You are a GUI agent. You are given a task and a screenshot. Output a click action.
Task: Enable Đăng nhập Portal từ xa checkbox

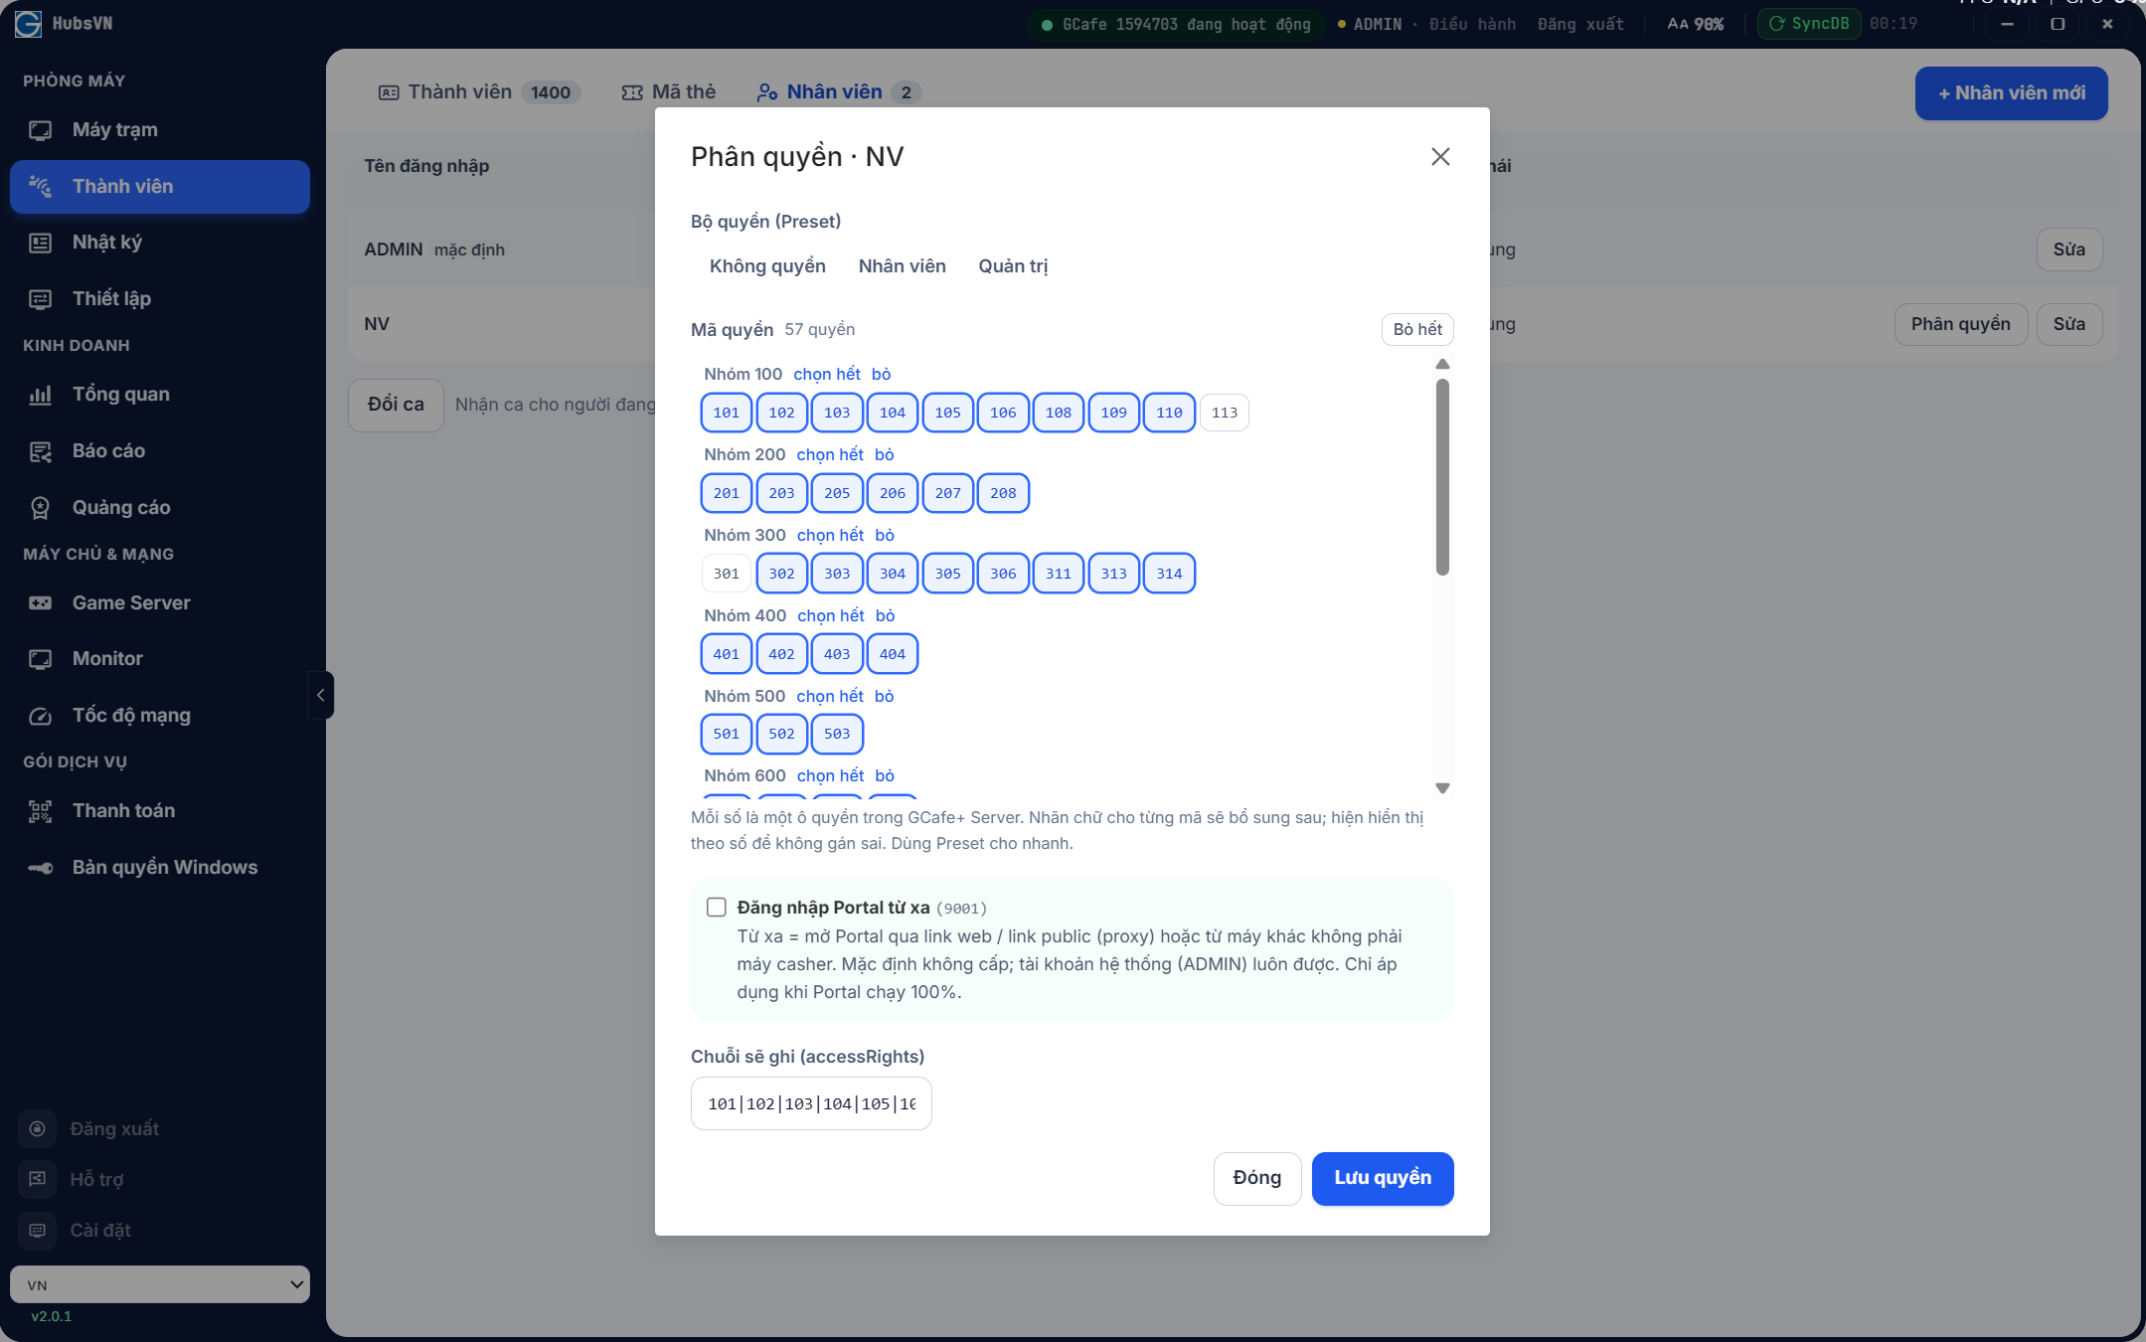tap(716, 907)
